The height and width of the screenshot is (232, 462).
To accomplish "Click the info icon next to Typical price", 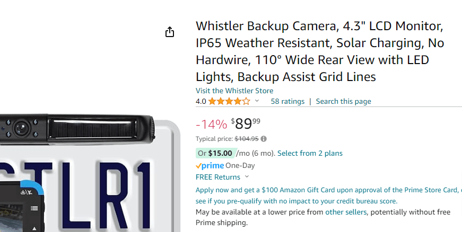I will coord(264,139).
